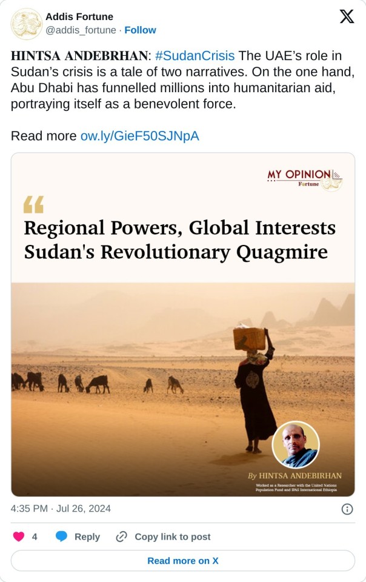Screen dimensions: 366x582
Task: Click the like count number 4
Action: [35, 537]
